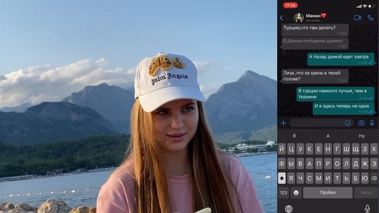This screenshot has height=213, width=379.
Task: Select the message 'Лиза ,что за хрень в твоей голове?'
Action: [x=315, y=76]
